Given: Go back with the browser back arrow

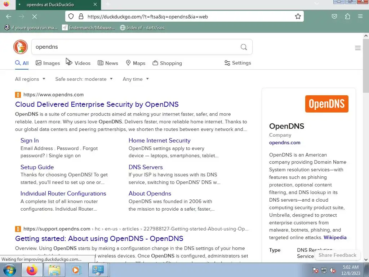Looking at the screenshot, I should 9,17.
